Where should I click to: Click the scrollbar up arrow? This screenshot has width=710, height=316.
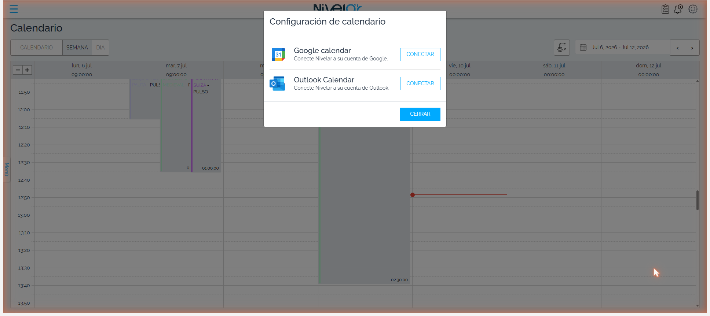pyautogui.click(x=697, y=81)
